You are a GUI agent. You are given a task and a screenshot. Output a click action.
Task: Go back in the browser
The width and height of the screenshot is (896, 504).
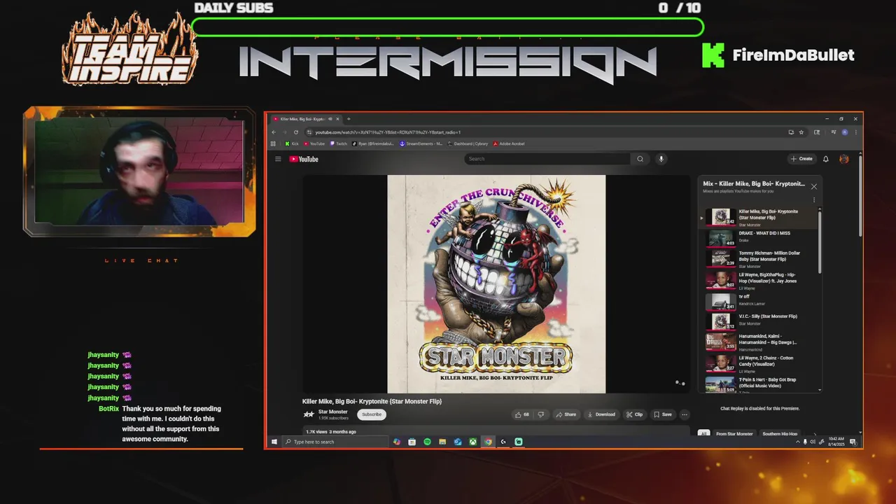(274, 132)
